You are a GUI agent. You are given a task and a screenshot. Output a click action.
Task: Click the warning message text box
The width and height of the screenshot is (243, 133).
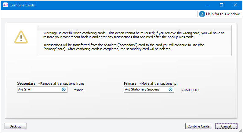134,41
